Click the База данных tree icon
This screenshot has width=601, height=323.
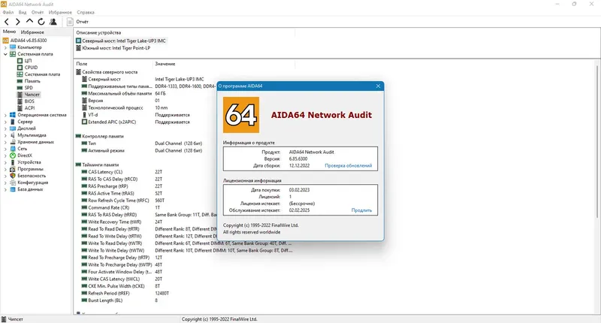pyautogui.click(x=13, y=189)
